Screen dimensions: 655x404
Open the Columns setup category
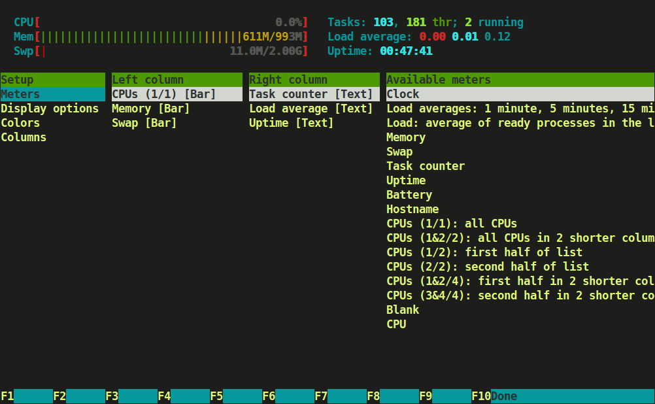[x=24, y=137]
